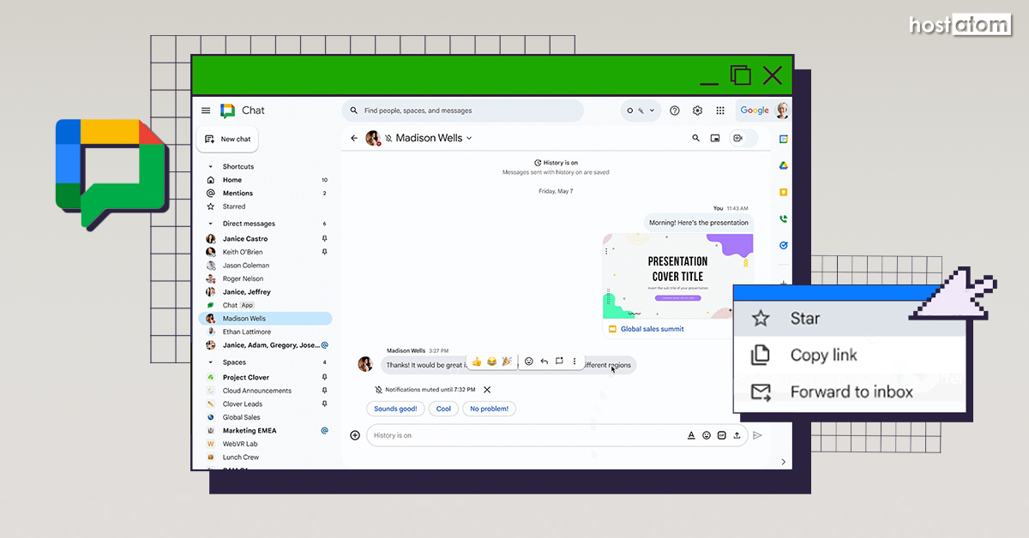Unpin the Keith O'Brien conversation
The height and width of the screenshot is (538, 1029).
(323, 252)
